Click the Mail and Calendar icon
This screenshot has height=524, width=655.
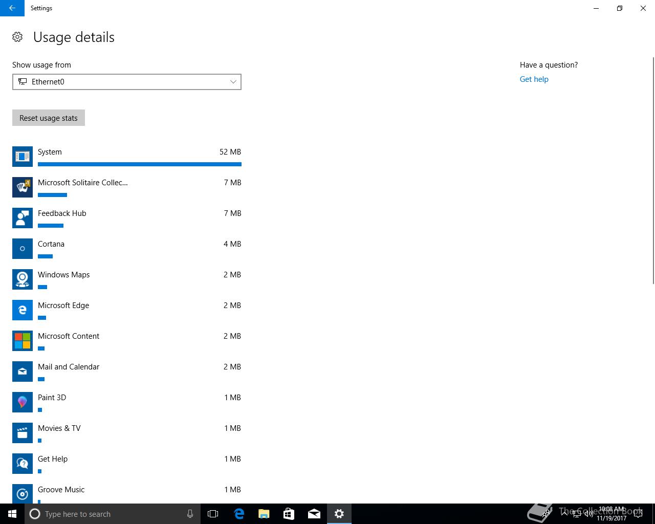click(23, 372)
